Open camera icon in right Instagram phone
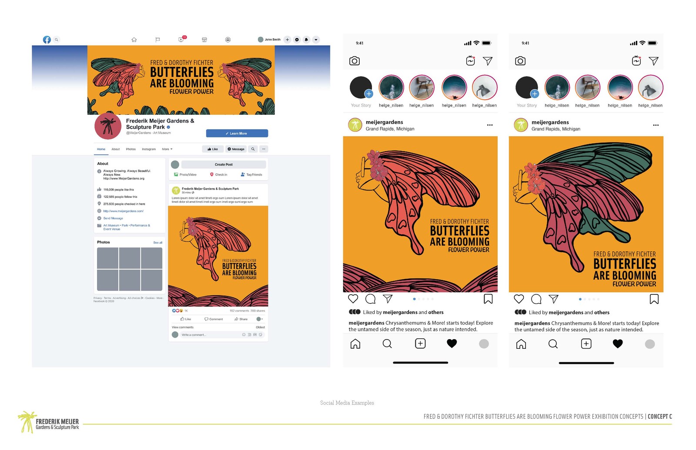696x450 pixels. (520, 61)
